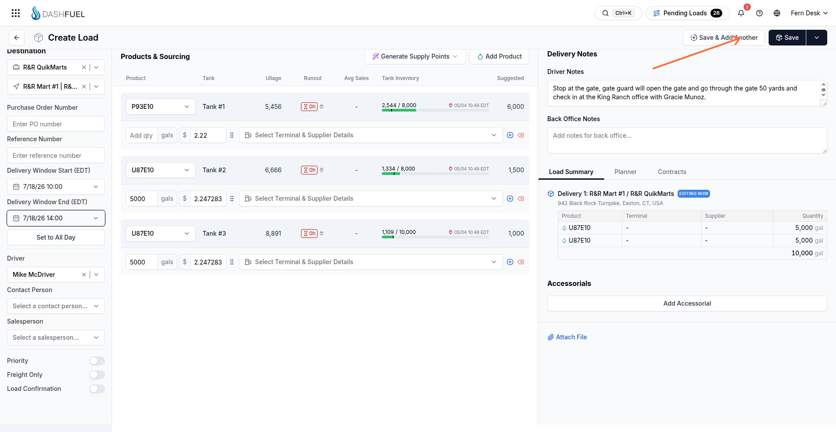Open Pending Loads 26 button
The image size is (836, 432).
[688, 13]
